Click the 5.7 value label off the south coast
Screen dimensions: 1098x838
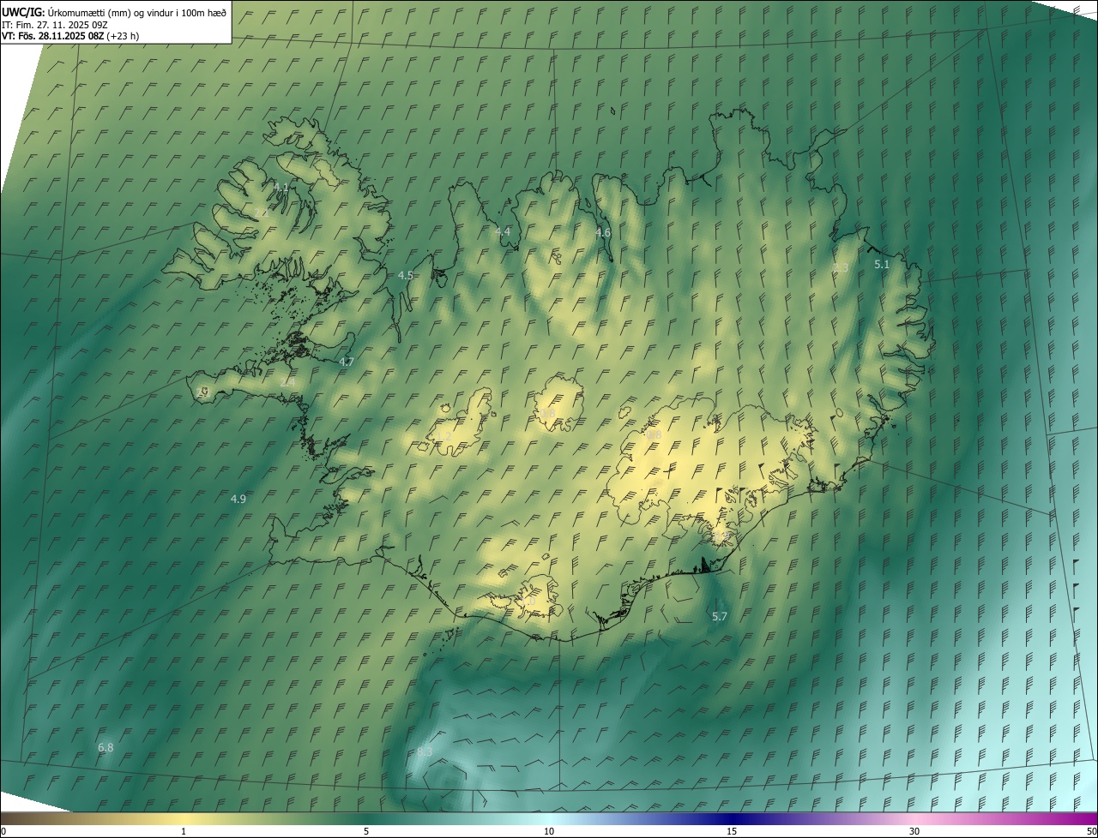720,617
